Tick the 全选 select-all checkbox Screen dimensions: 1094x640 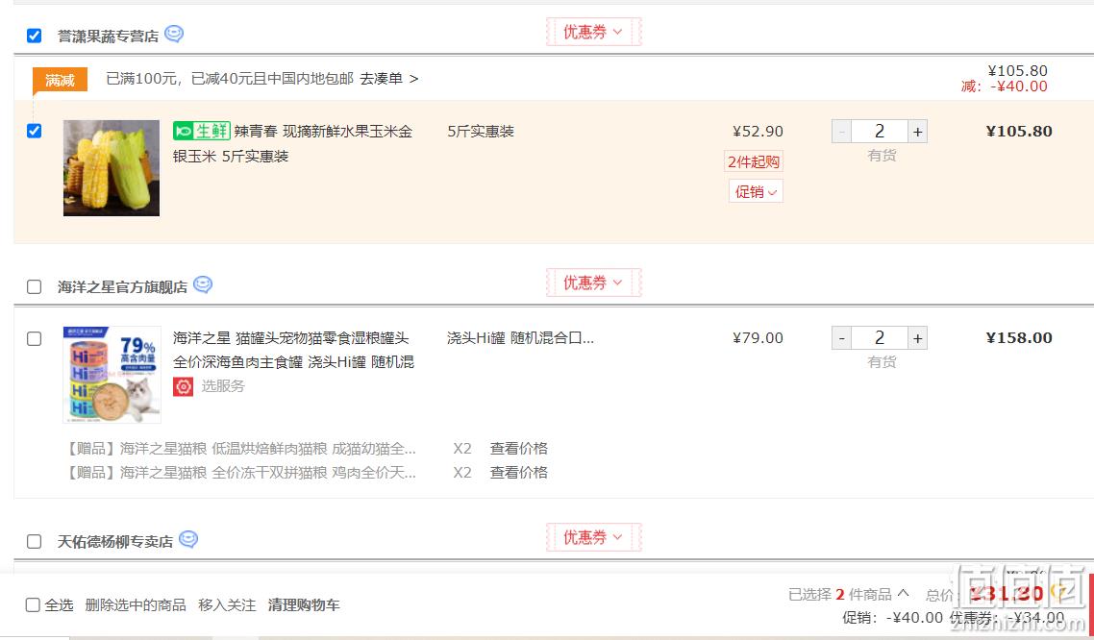[33, 604]
